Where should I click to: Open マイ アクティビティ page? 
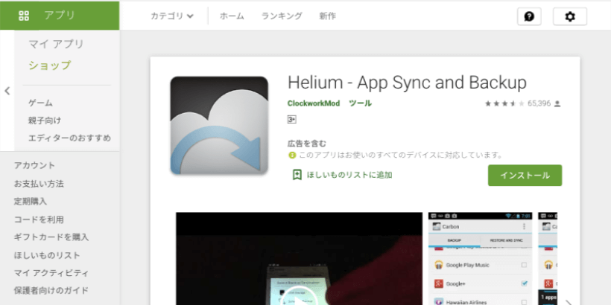(x=51, y=273)
